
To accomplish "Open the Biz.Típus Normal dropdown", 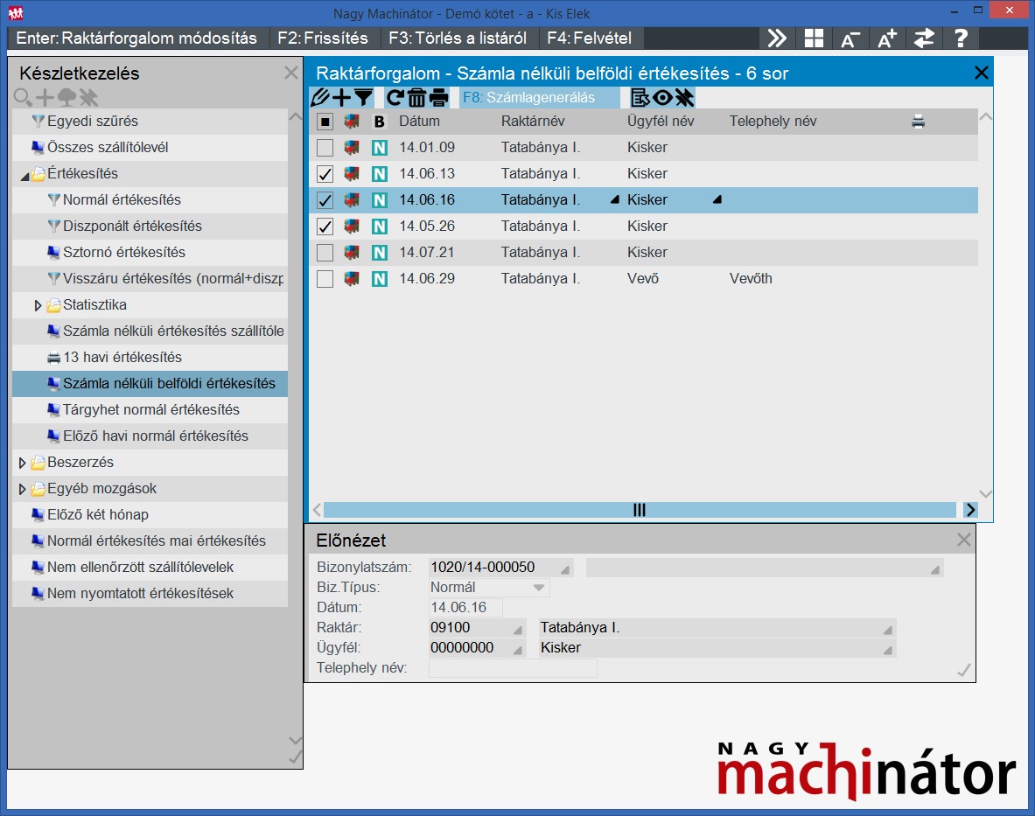I will point(539,588).
